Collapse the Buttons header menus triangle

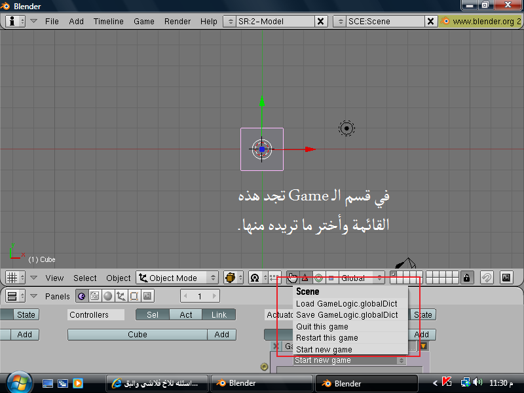point(33,296)
